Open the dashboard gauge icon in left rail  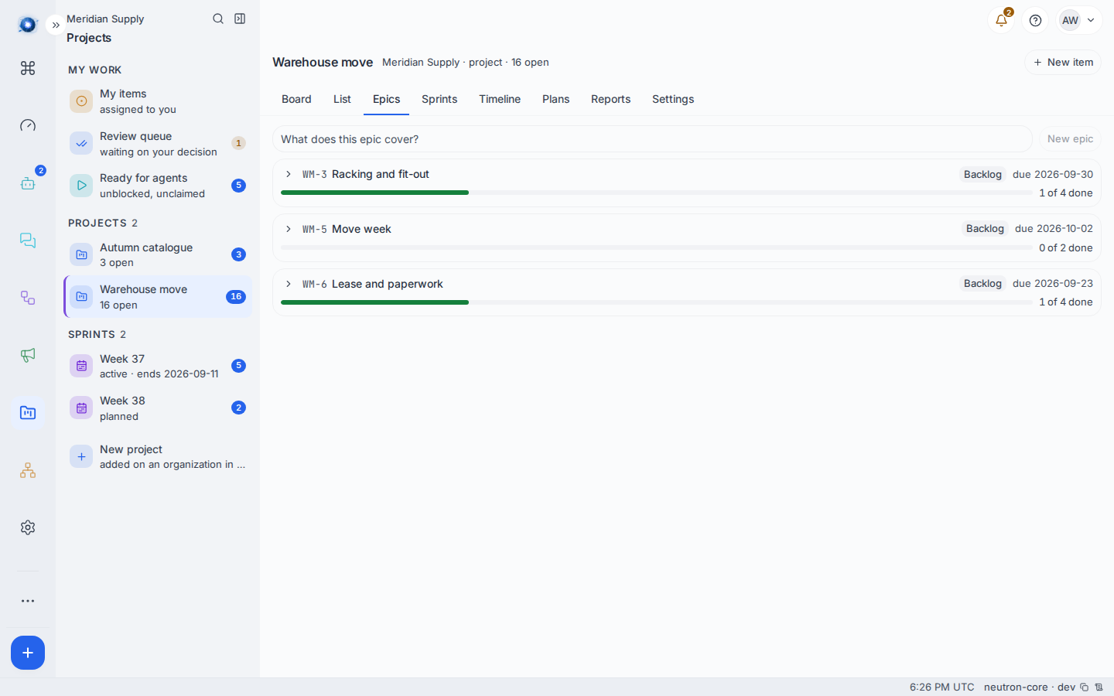[x=28, y=125]
